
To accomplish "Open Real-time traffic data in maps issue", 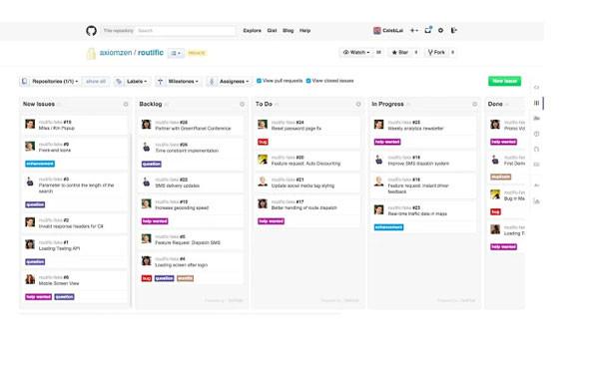I will [417, 213].
